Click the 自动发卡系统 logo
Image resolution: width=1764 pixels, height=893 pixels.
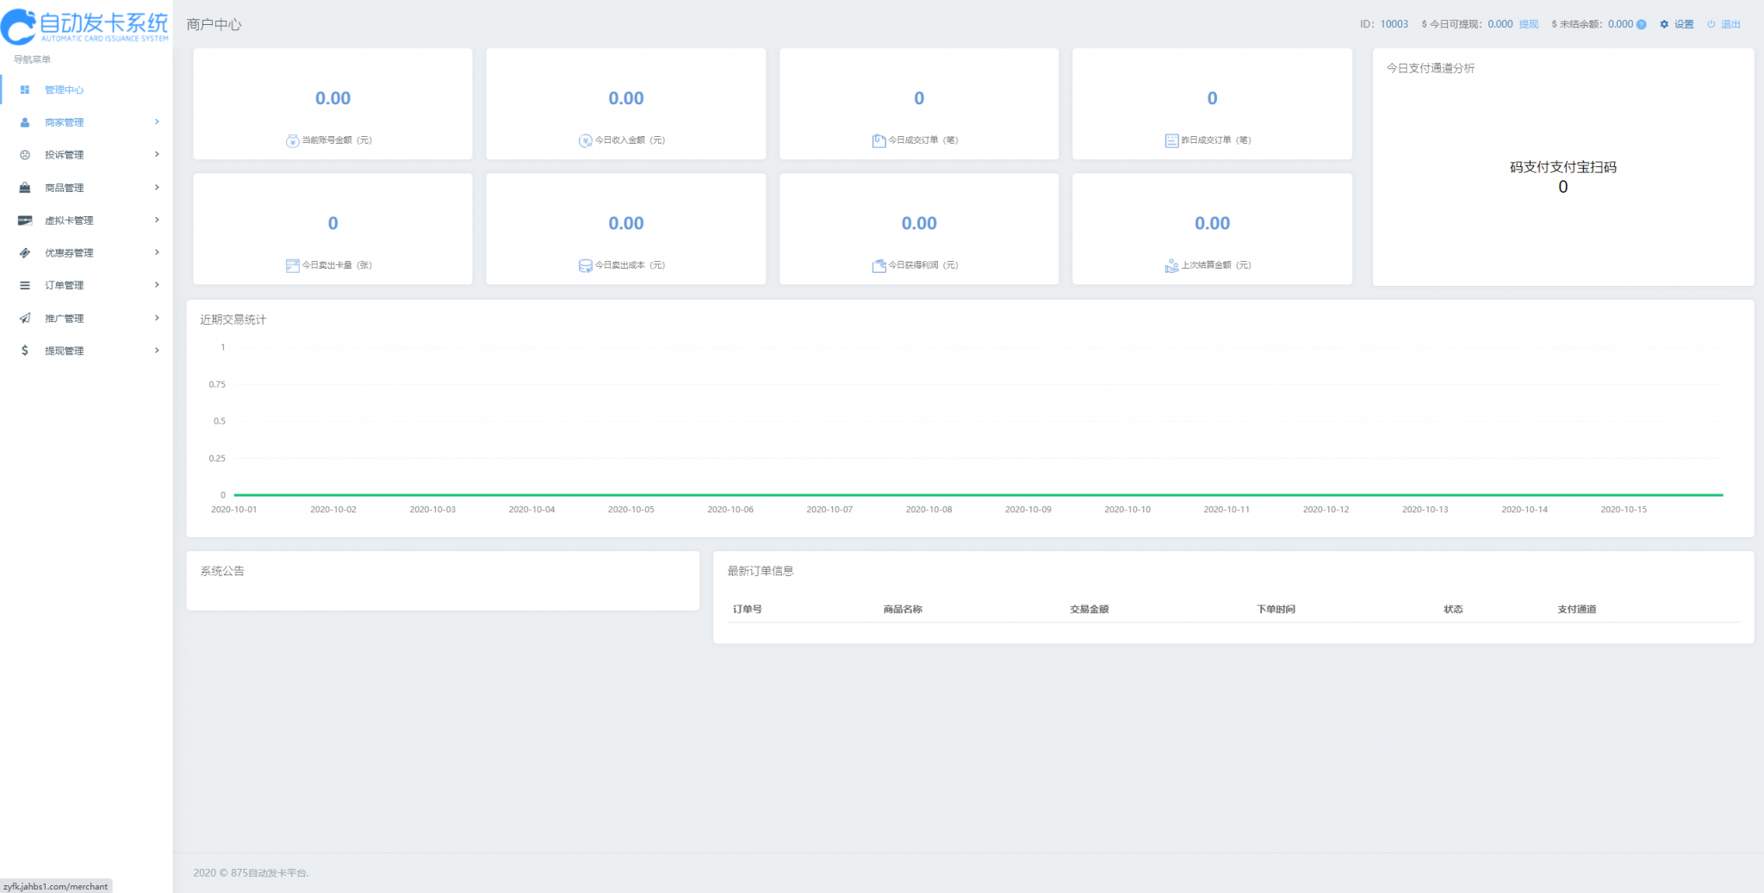pos(85,26)
